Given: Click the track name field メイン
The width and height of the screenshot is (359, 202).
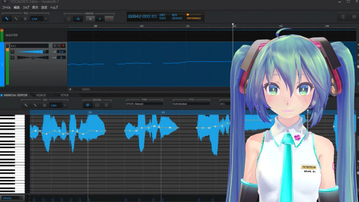Looking at the screenshot, I should (29, 46).
